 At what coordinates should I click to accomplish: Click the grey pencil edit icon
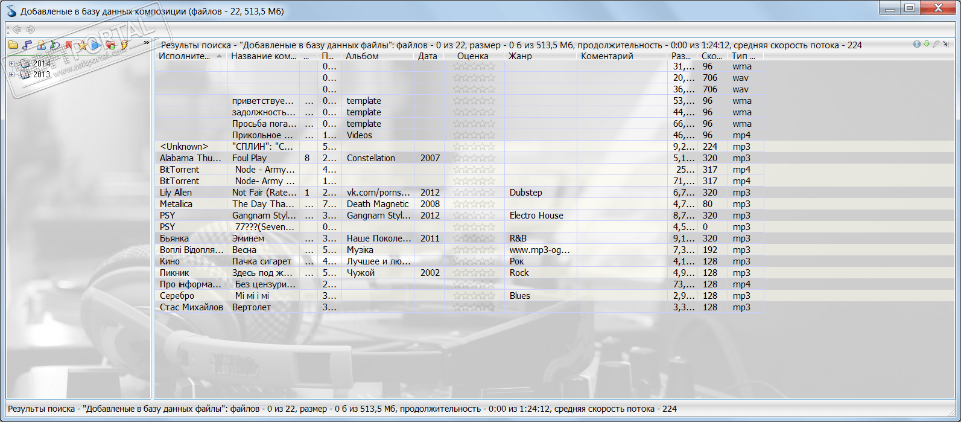pos(936,44)
